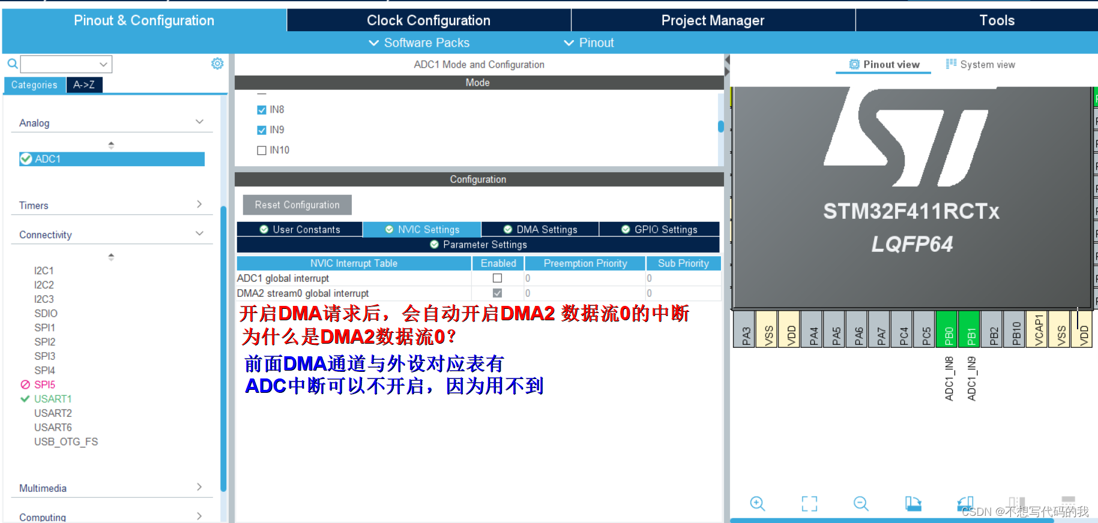Click the search magnifier icon
The height and width of the screenshot is (523, 1098).
12,64
